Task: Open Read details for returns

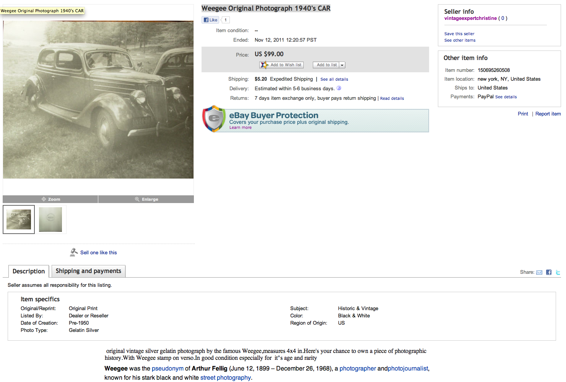Action: pyautogui.click(x=392, y=98)
